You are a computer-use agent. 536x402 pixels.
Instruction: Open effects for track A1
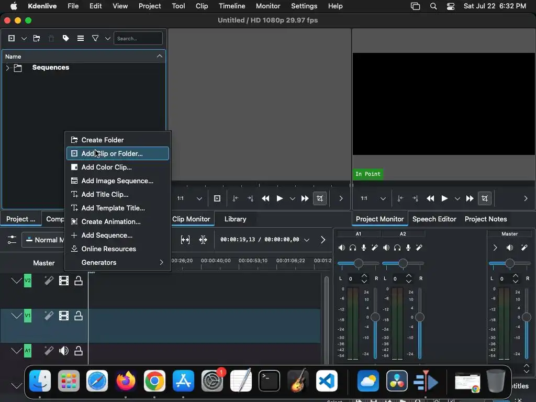click(49, 351)
